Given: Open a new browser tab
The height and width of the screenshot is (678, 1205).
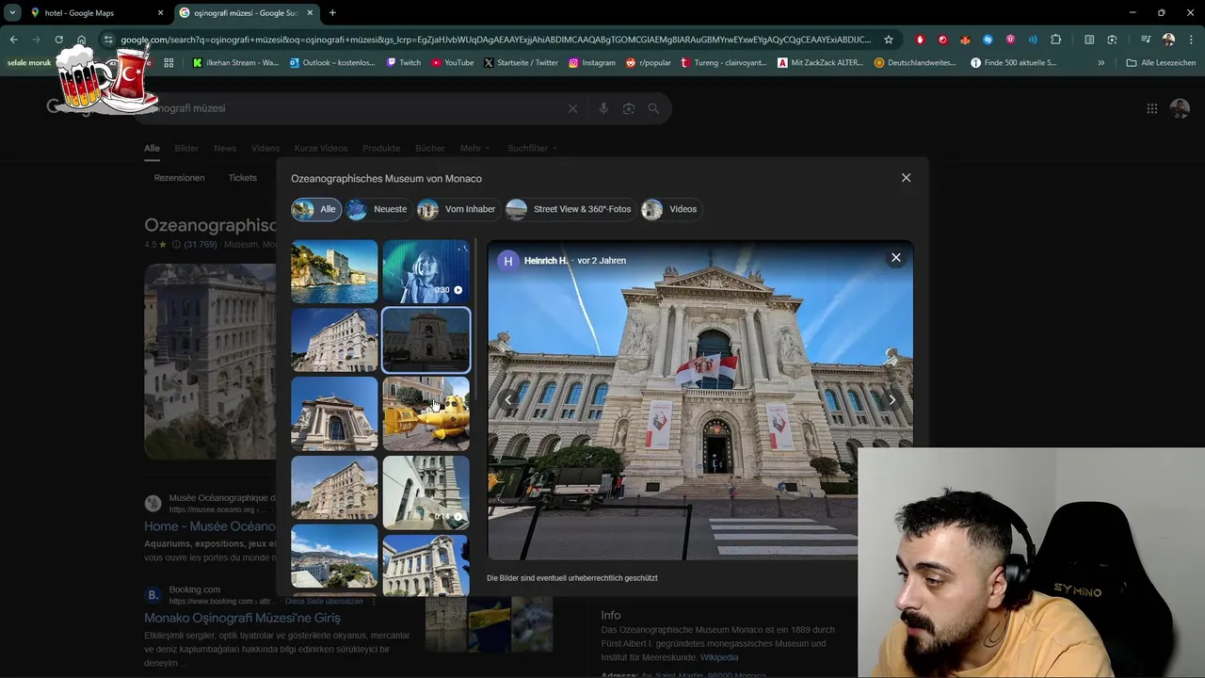Looking at the screenshot, I should [x=332, y=13].
